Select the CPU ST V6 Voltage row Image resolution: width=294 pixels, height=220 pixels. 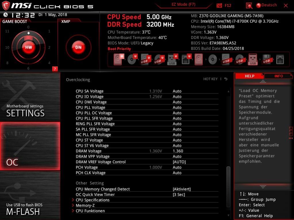pyautogui.click(x=147, y=145)
